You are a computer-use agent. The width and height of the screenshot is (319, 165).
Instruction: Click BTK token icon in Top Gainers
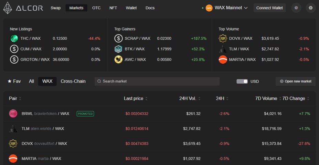(x=118, y=49)
